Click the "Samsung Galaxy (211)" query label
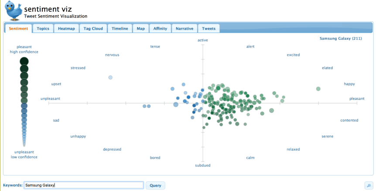 pyautogui.click(x=341, y=39)
